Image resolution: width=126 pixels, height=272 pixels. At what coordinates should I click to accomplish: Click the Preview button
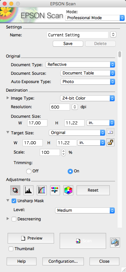click(x=31, y=238)
